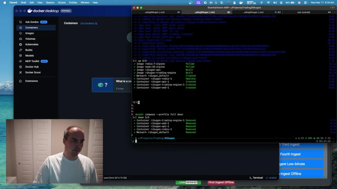Click the disk 'used (limit 2014.79 GB)' status text
Image resolution: width=337 pixels, height=189 pixels.
(x=115, y=178)
